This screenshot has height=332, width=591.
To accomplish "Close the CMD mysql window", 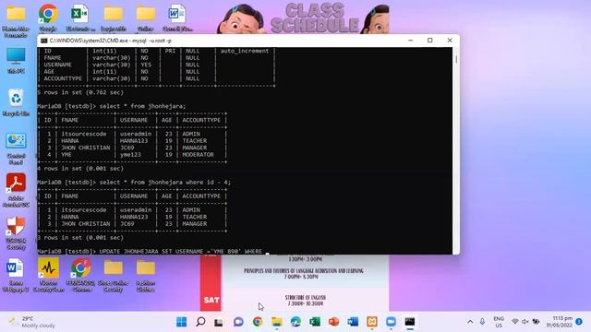I will click(450, 41).
